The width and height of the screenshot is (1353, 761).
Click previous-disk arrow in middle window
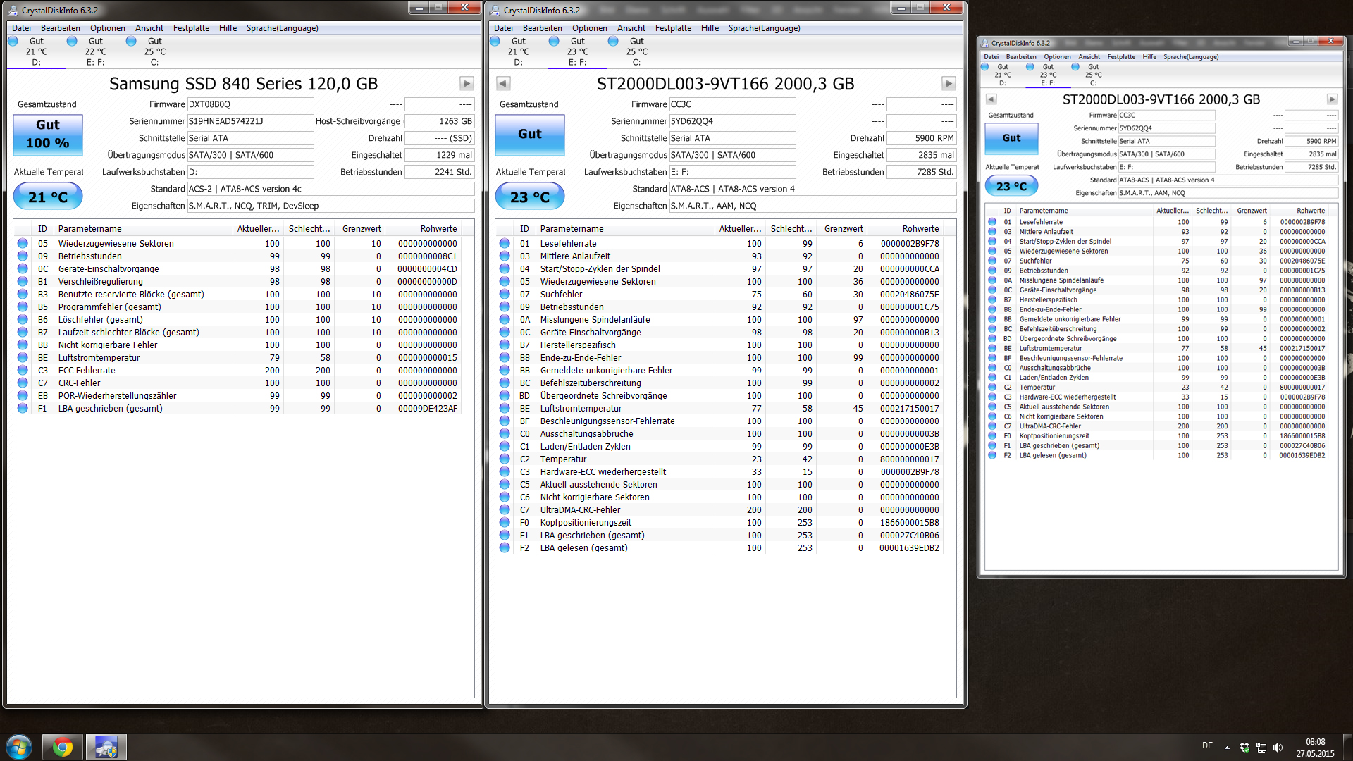tap(503, 84)
